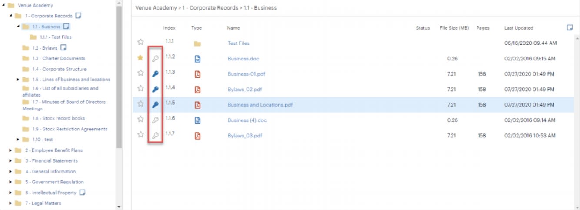The image size is (580, 210).
Task: Click the Word file icon for Business (4).doc
Action: pos(197,120)
